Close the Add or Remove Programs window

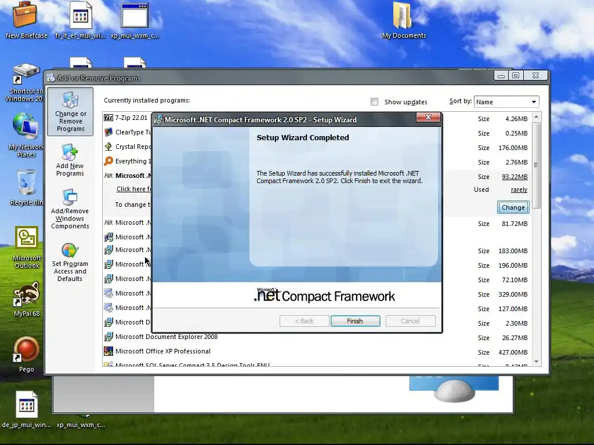tap(535, 75)
